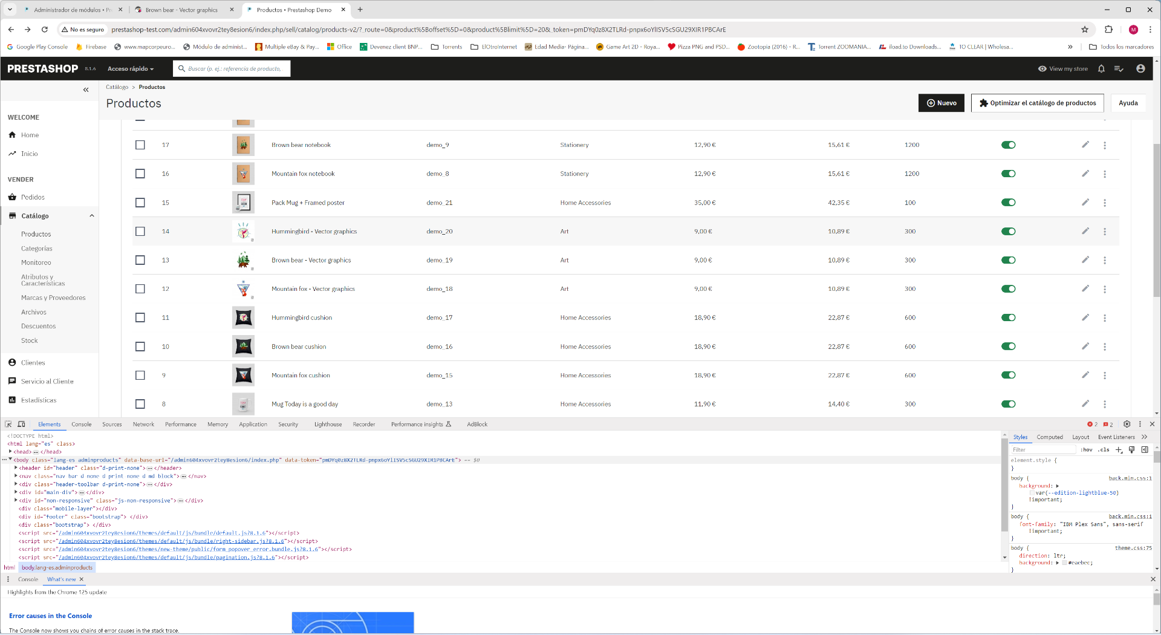
Task: Open View my store link
Action: coord(1062,69)
